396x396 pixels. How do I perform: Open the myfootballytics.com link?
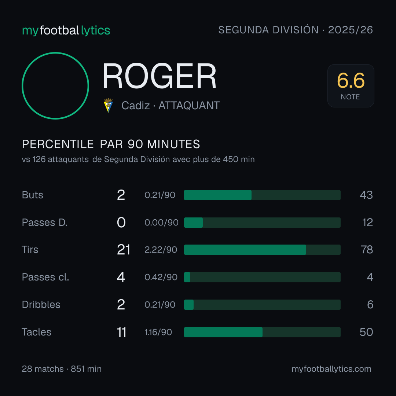pos(331,369)
